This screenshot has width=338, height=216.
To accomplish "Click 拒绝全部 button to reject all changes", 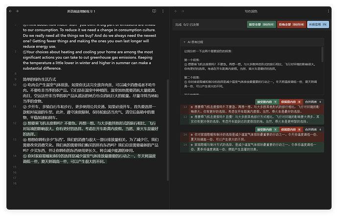I will [291, 24].
